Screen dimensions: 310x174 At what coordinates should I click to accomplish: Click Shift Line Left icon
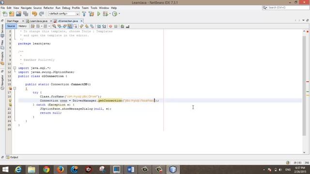pos(99,26)
